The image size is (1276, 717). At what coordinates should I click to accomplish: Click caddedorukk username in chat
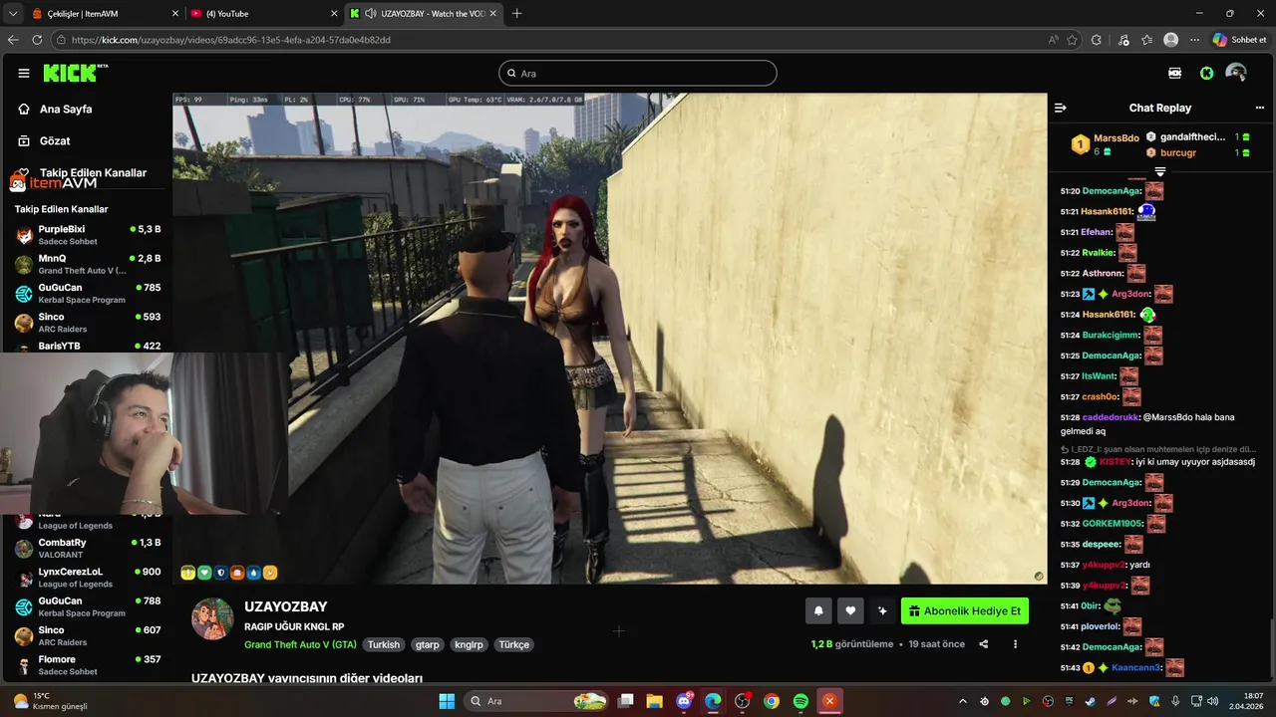click(1110, 417)
